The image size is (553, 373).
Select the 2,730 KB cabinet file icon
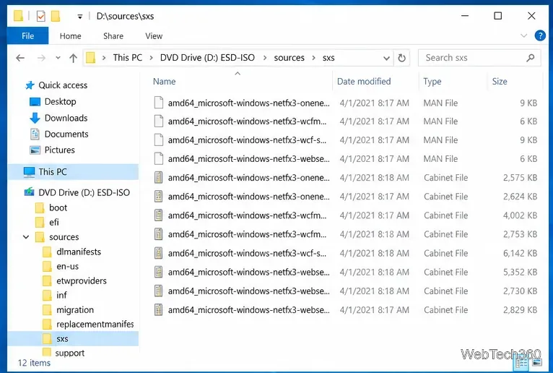tap(158, 291)
